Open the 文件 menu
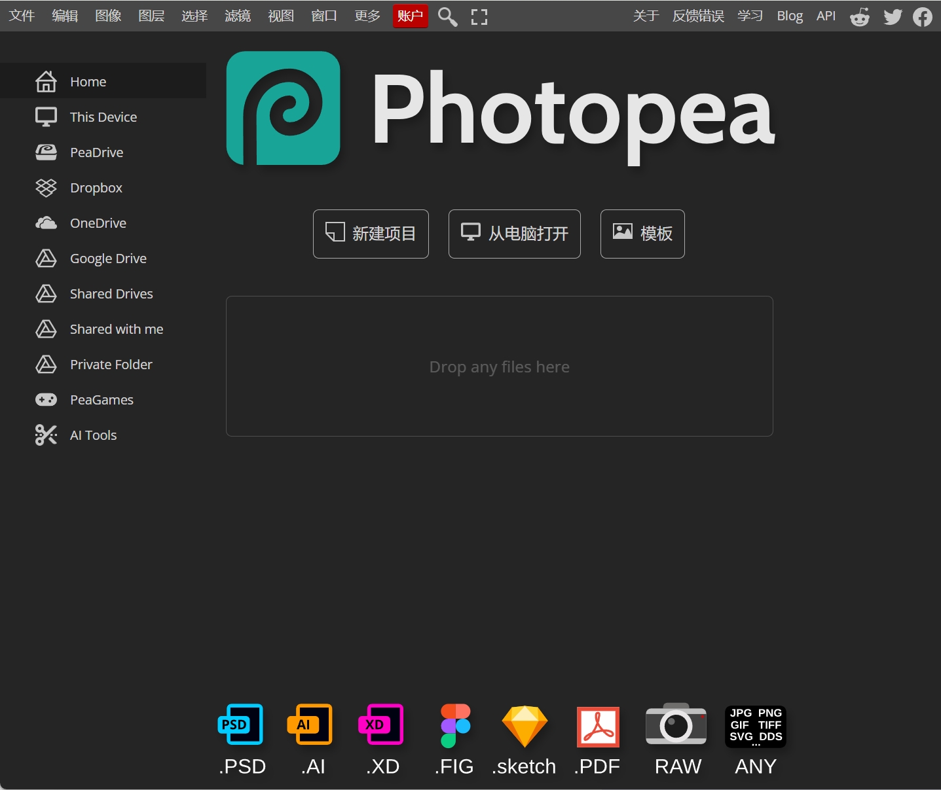The width and height of the screenshot is (941, 790). (x=22, y=16)
